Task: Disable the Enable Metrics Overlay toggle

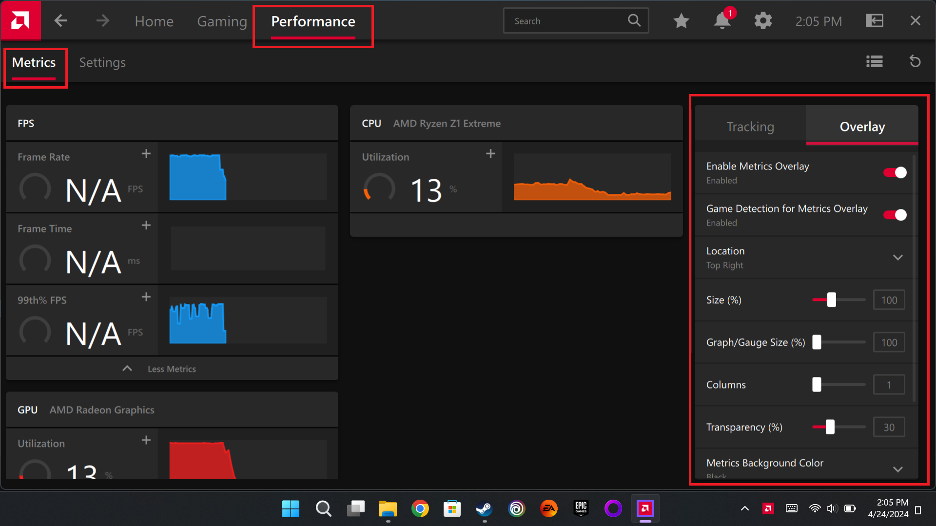Action: click(x=895, y=173)
